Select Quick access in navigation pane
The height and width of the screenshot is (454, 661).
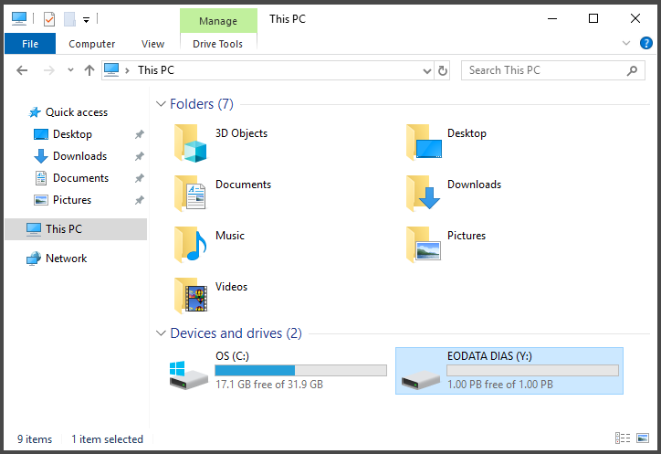click(x=76, y=112)
